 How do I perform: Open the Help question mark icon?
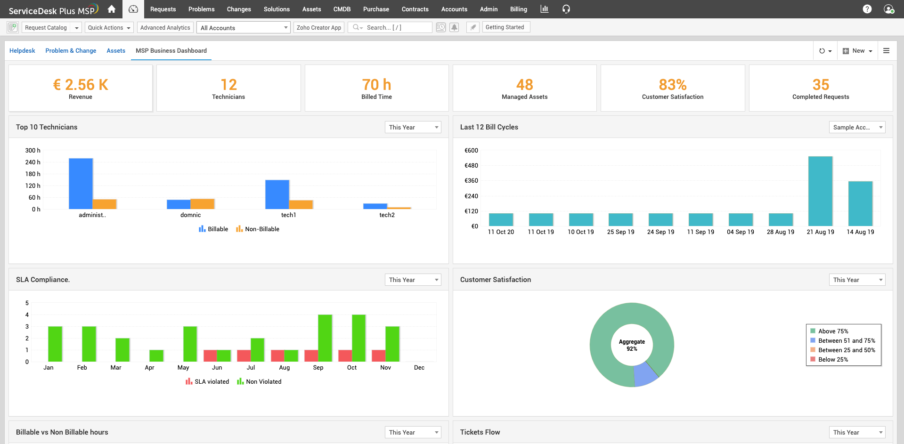click(x=867, y=9)
